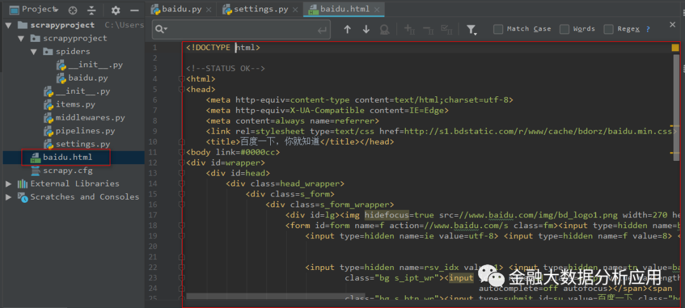The height and width of the screenshot is (308, 685).
Task: Go to next occurrence arrow
Action: coord(366,29)
